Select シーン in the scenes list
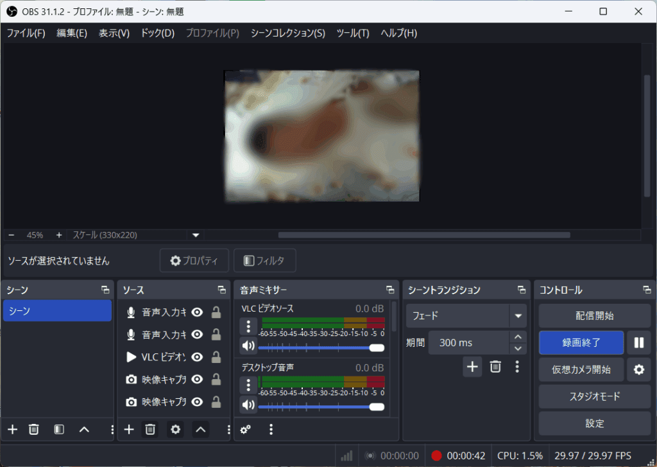 click(56, 311)
